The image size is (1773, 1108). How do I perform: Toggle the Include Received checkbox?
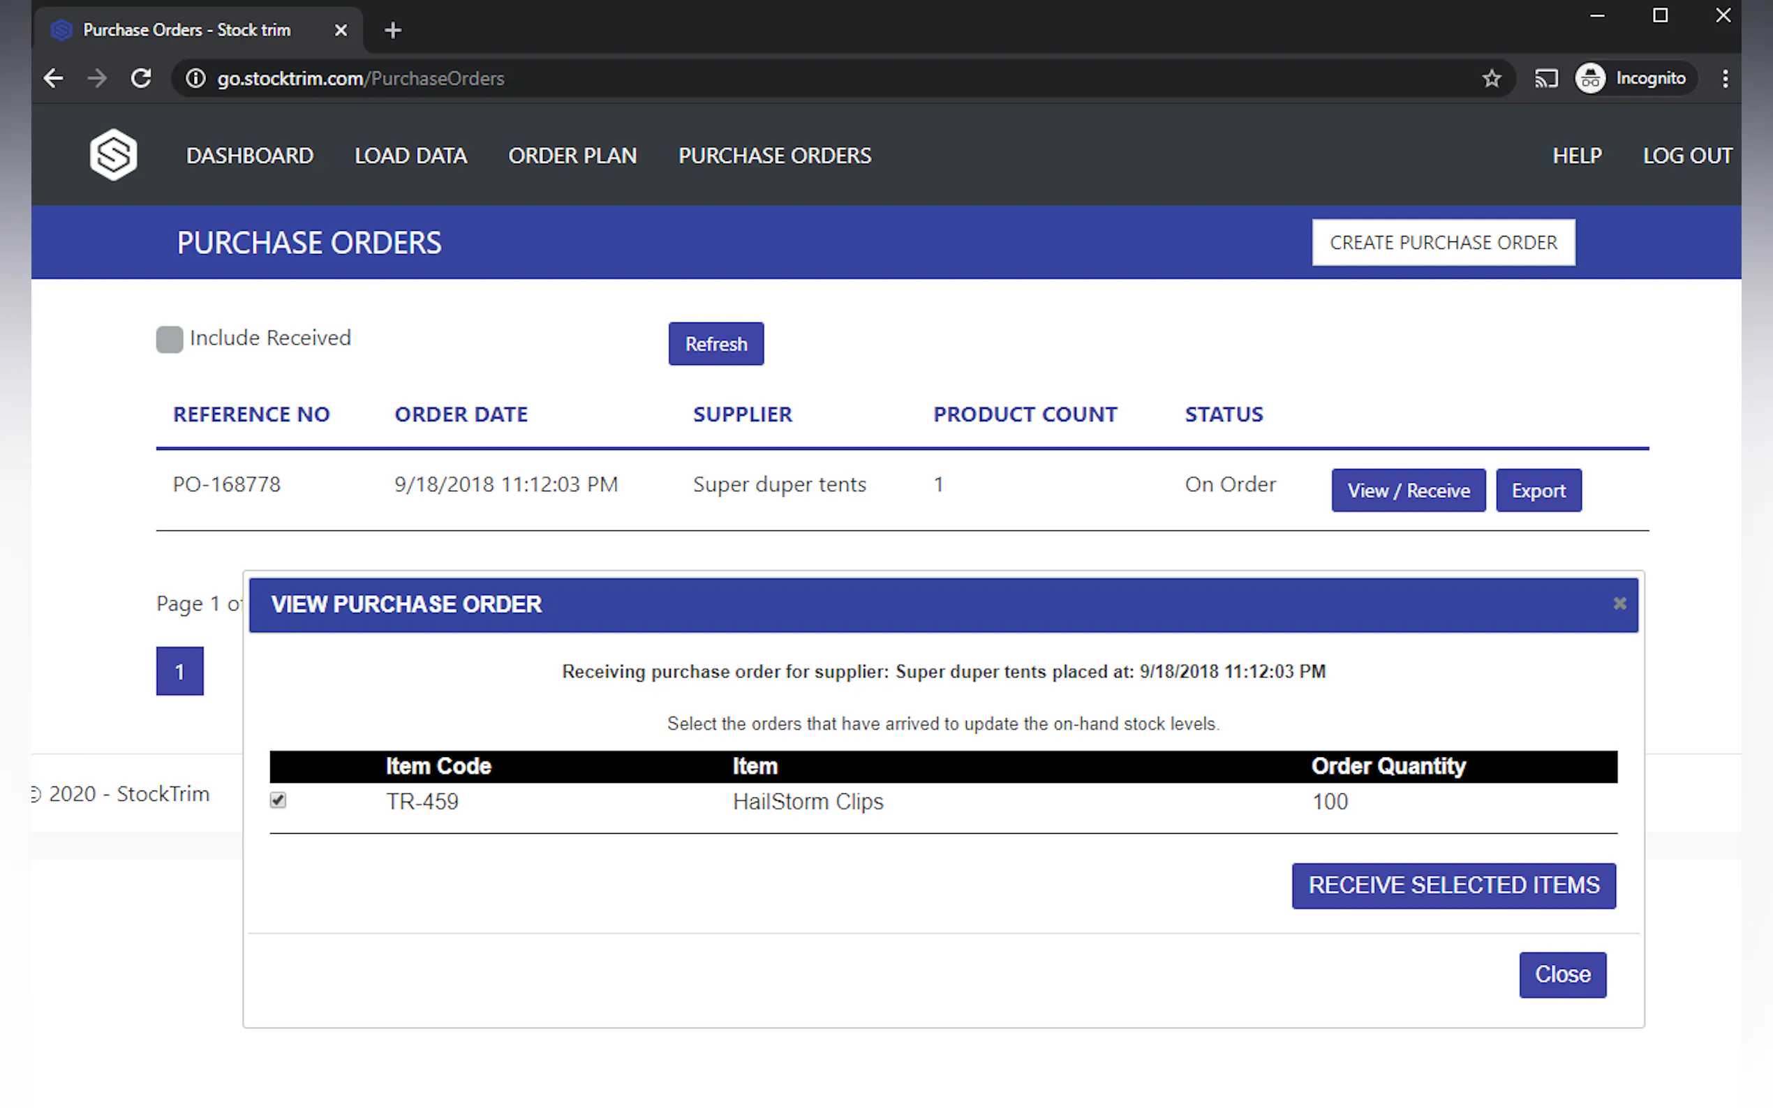[x=170, y=339]
